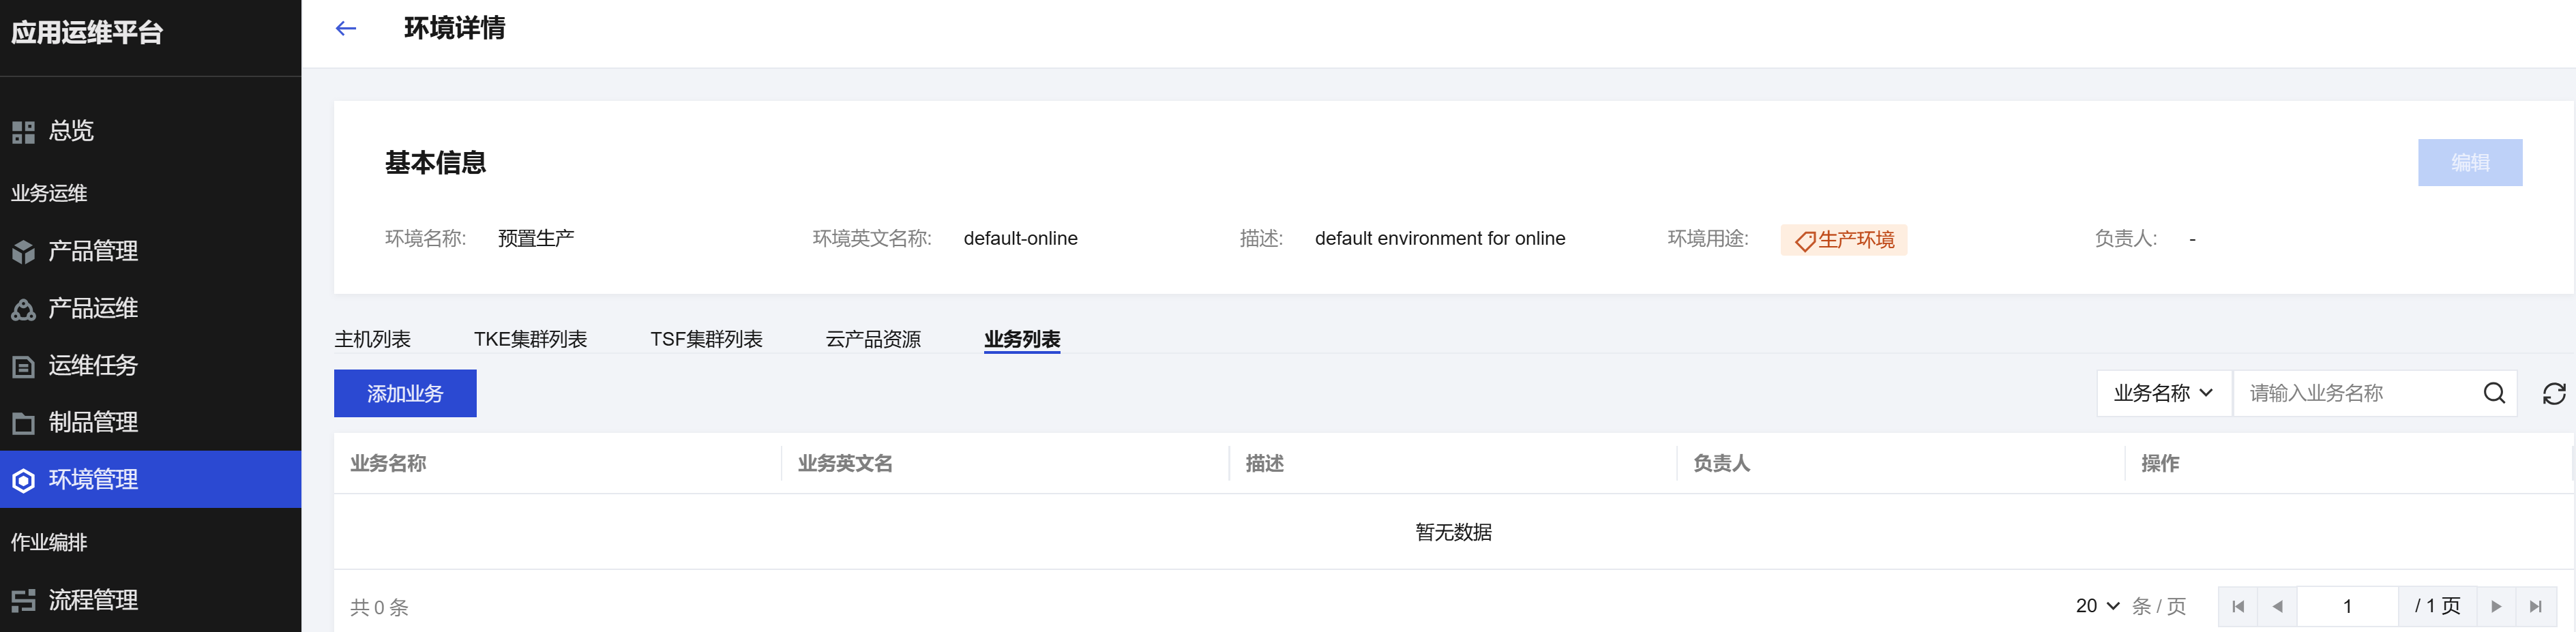This screenshot has height=632, width=2576.
Task: Go to the first page
Action: tap(2238, 606)
